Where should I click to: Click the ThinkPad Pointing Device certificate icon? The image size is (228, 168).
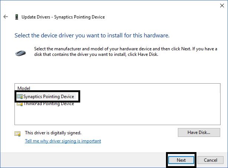pyautogui.click(x=20, y=104)
